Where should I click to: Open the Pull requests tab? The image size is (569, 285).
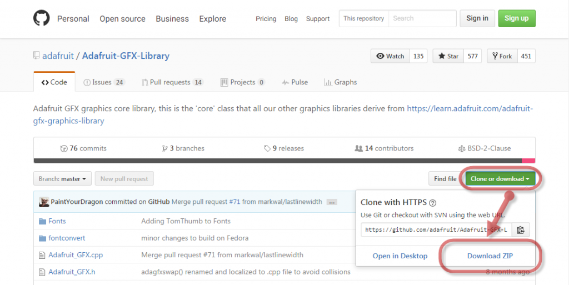[x=172, y=82]
